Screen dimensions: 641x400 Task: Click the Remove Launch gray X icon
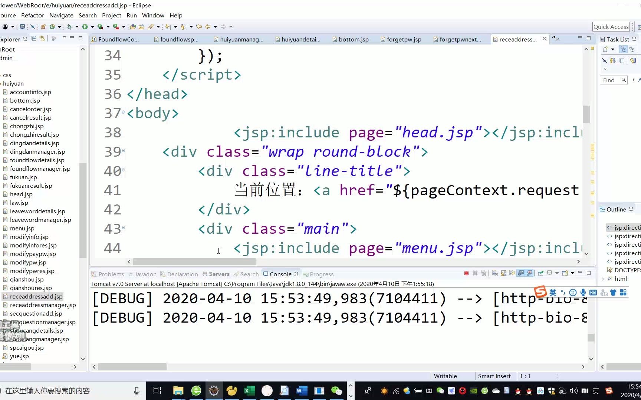475,273
